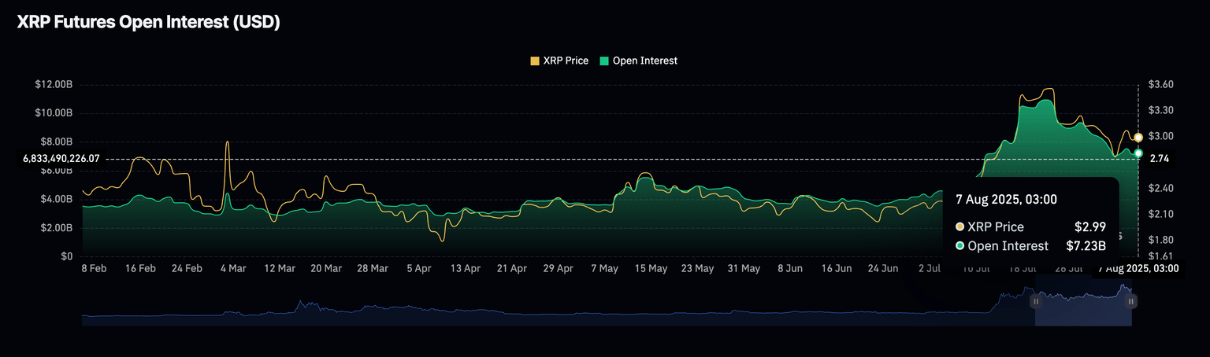Click the 4 Mar date axis label

coord(233,268)
